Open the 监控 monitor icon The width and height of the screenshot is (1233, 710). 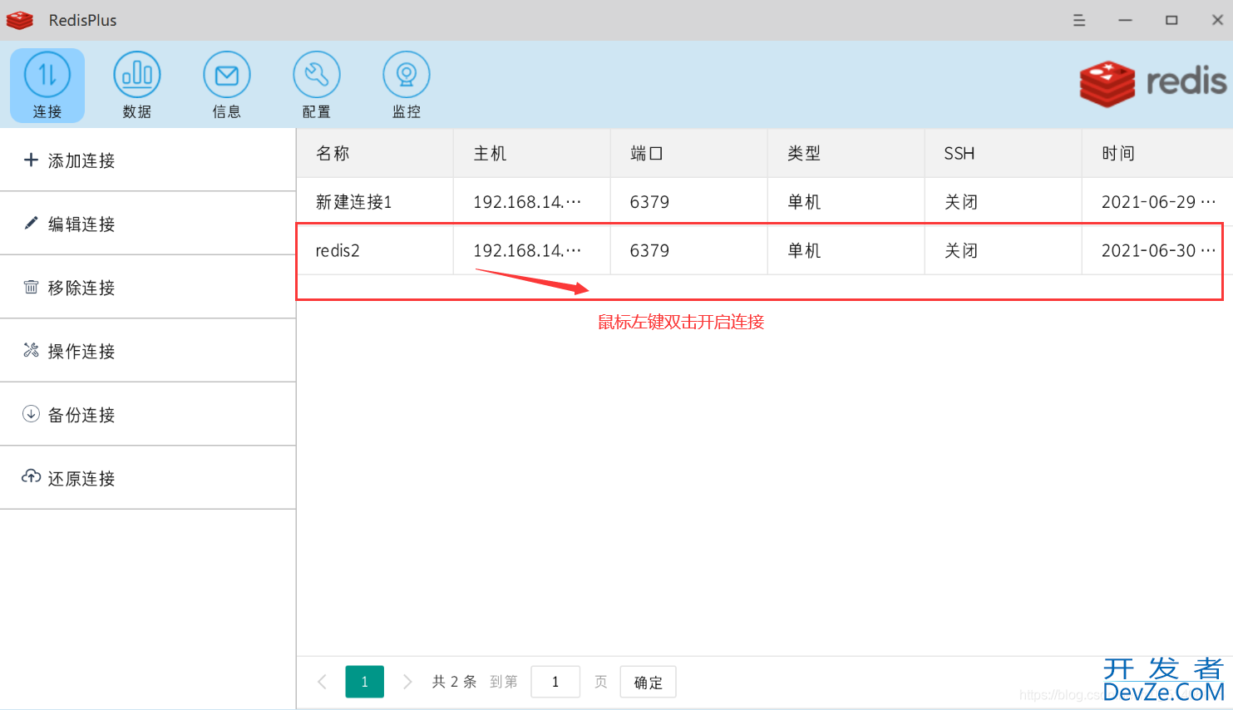(407, 86)
